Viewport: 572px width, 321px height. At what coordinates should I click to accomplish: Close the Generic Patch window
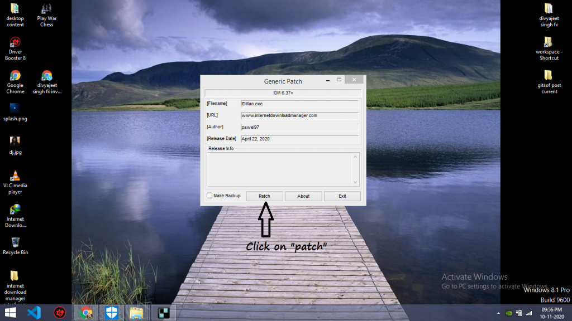(x=354, y=80)
